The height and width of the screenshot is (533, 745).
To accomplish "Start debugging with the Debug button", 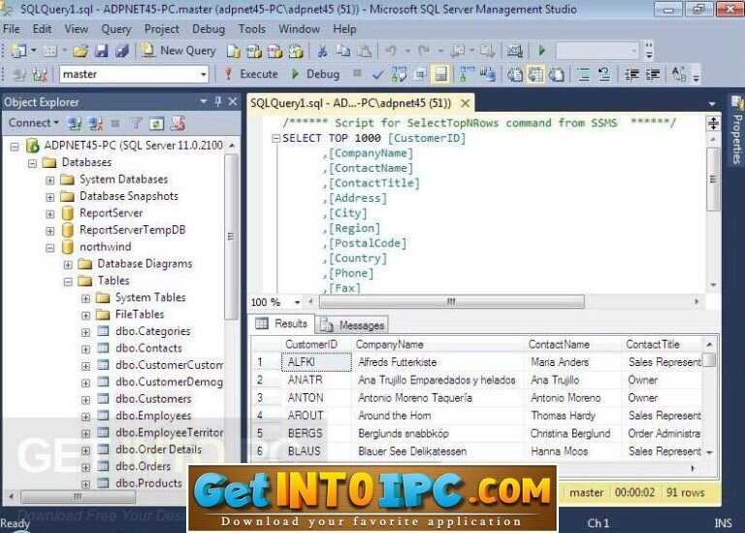I will click(x=315, y=74).
